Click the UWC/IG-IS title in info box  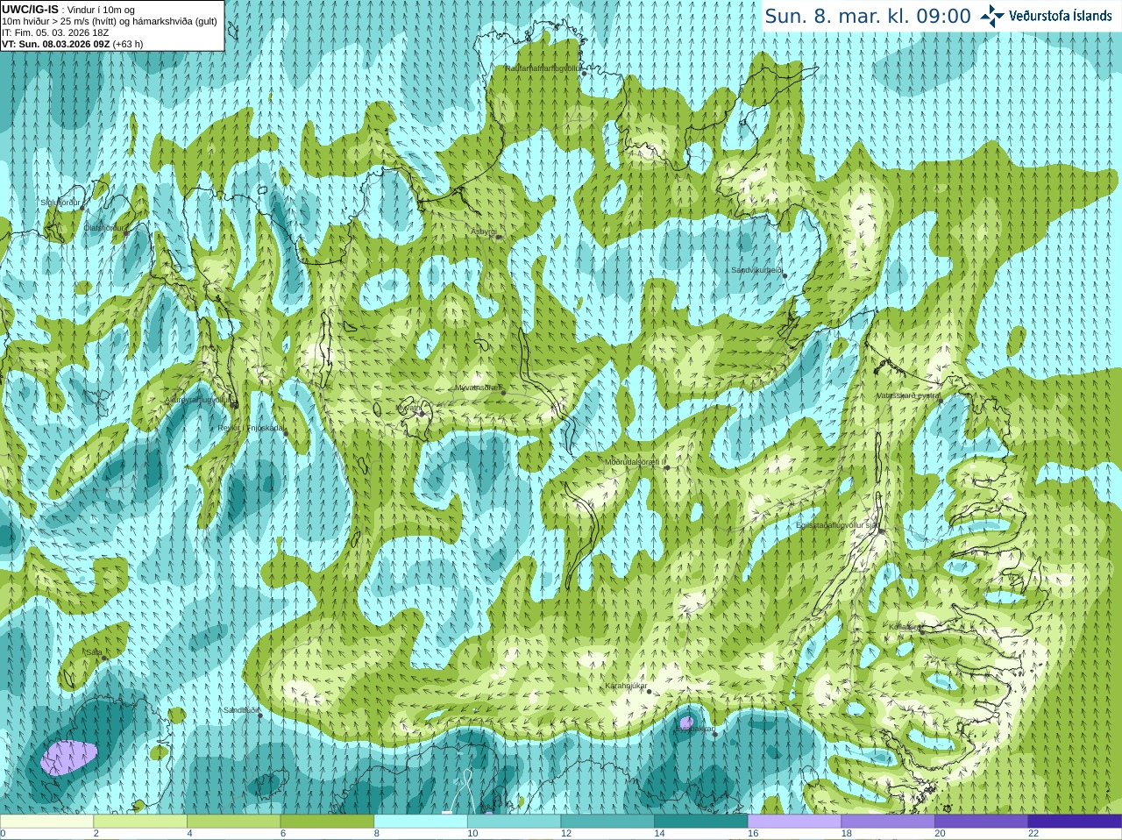[31, 10]
